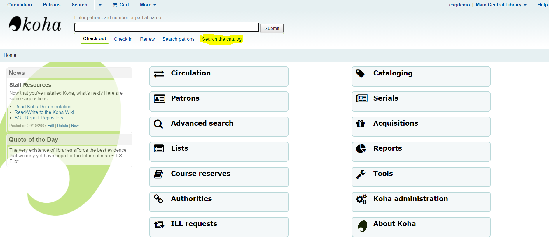The width and height of the screenshot is (549, 238).
Task: Click the Lists icon
Action: point(159,149)
